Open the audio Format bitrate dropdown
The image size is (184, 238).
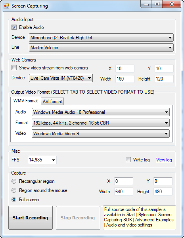101,123
